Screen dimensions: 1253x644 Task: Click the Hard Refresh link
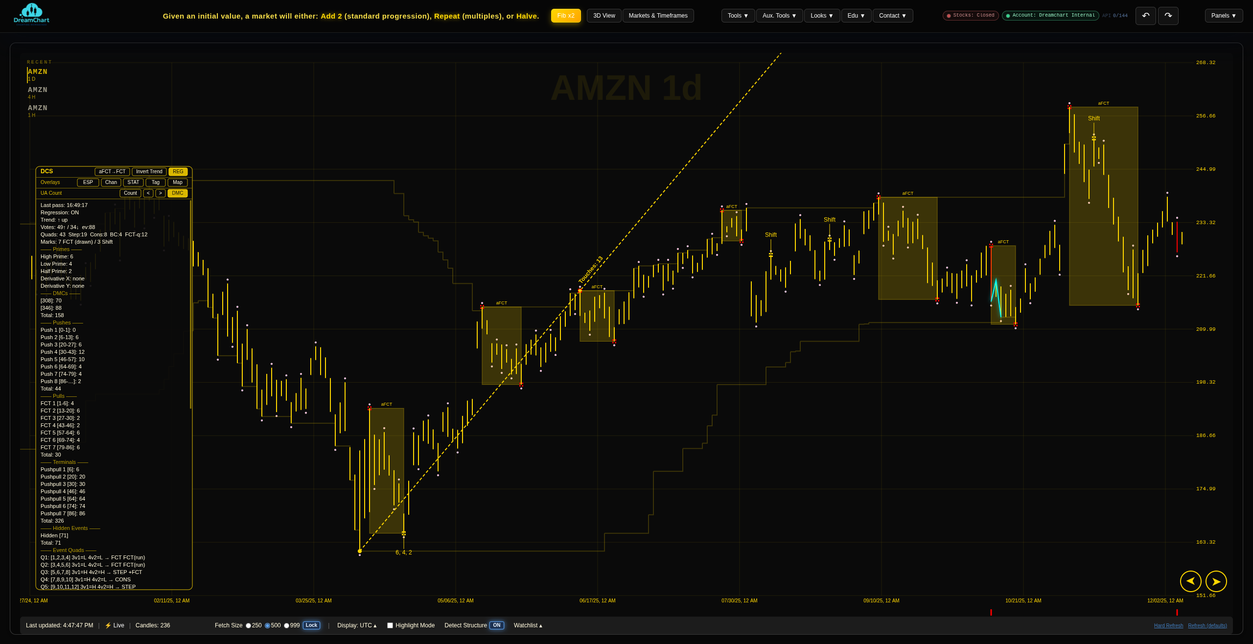click(1168, 626)
